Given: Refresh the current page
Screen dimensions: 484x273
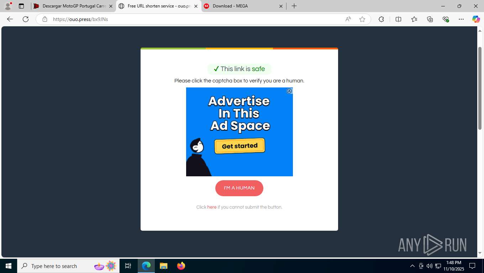Looking at the screenshot, I should 26,19.
